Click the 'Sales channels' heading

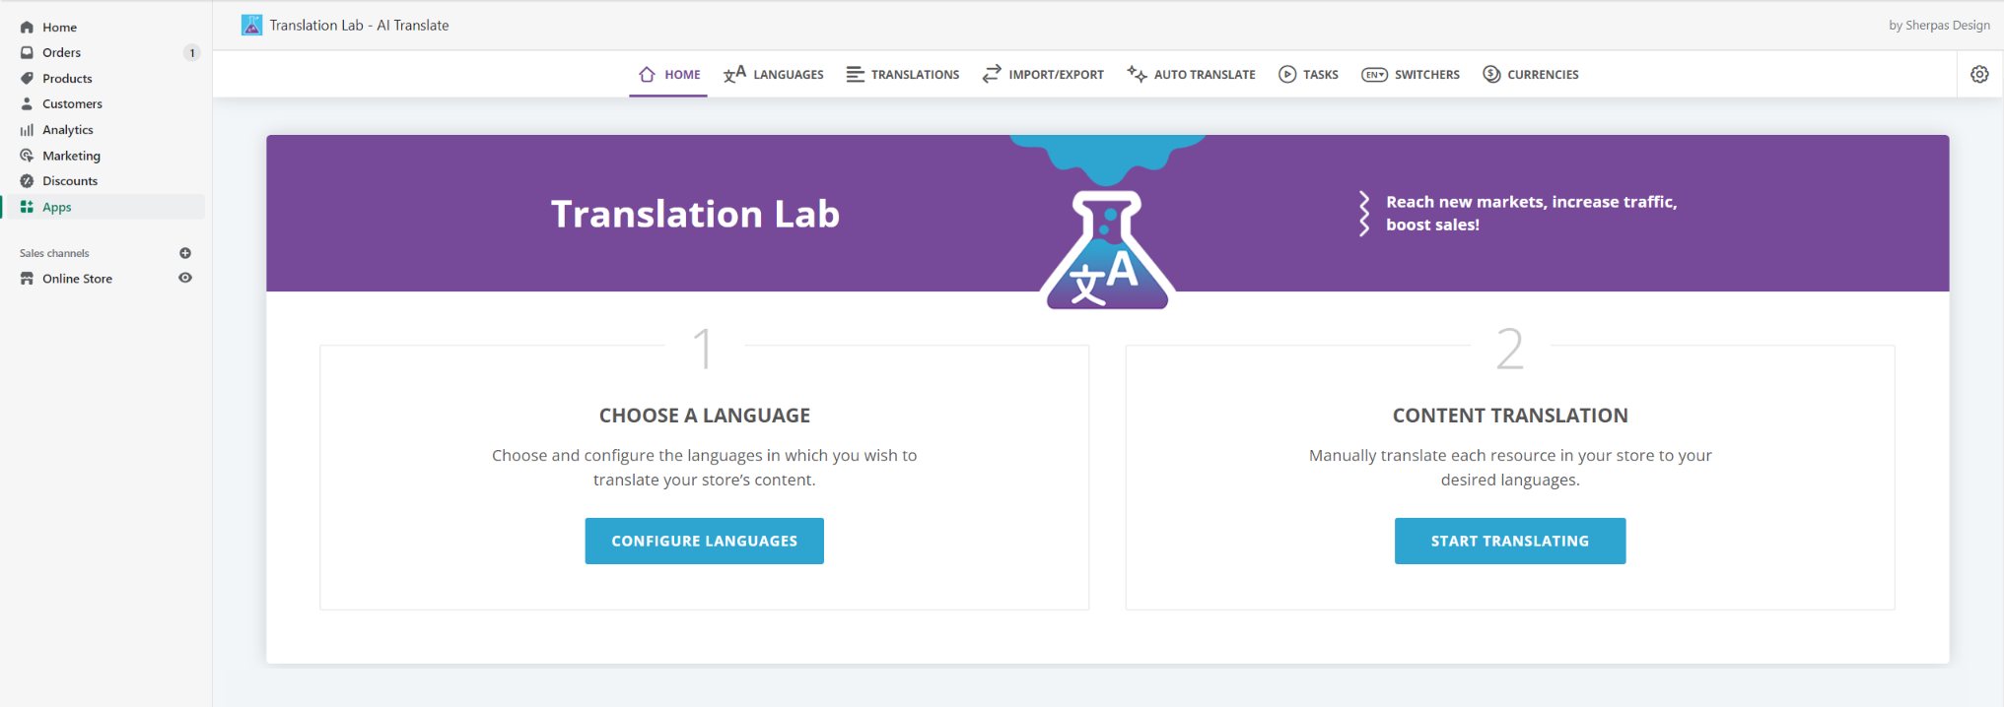(54, 253)
